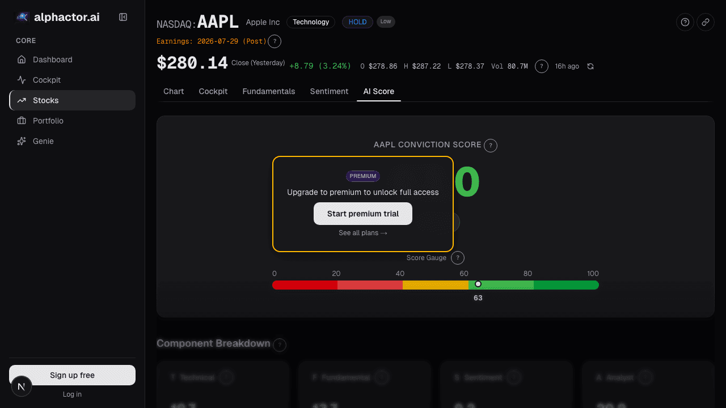Open the Score Gauge help icon
726x408 pixels.
click(458, 258)
